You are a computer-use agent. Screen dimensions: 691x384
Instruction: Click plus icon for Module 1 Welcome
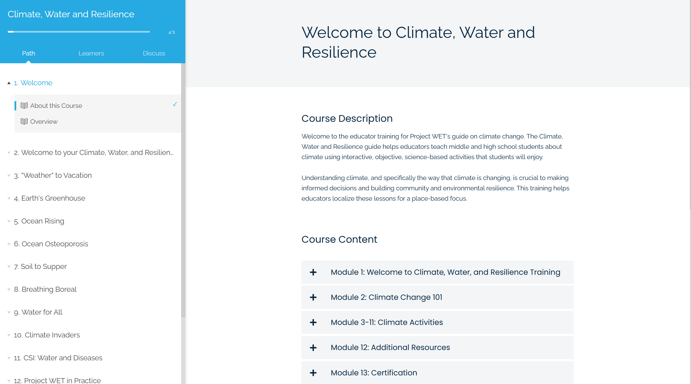point(313,272)
